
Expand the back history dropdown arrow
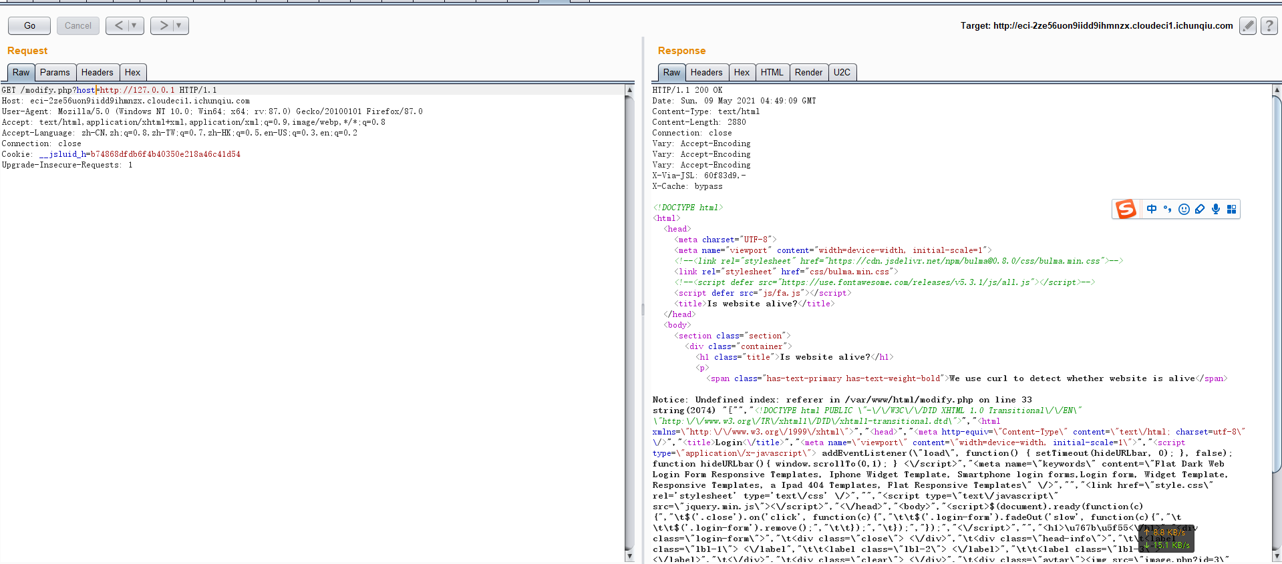pyautogui.click(x=134, y=25)
